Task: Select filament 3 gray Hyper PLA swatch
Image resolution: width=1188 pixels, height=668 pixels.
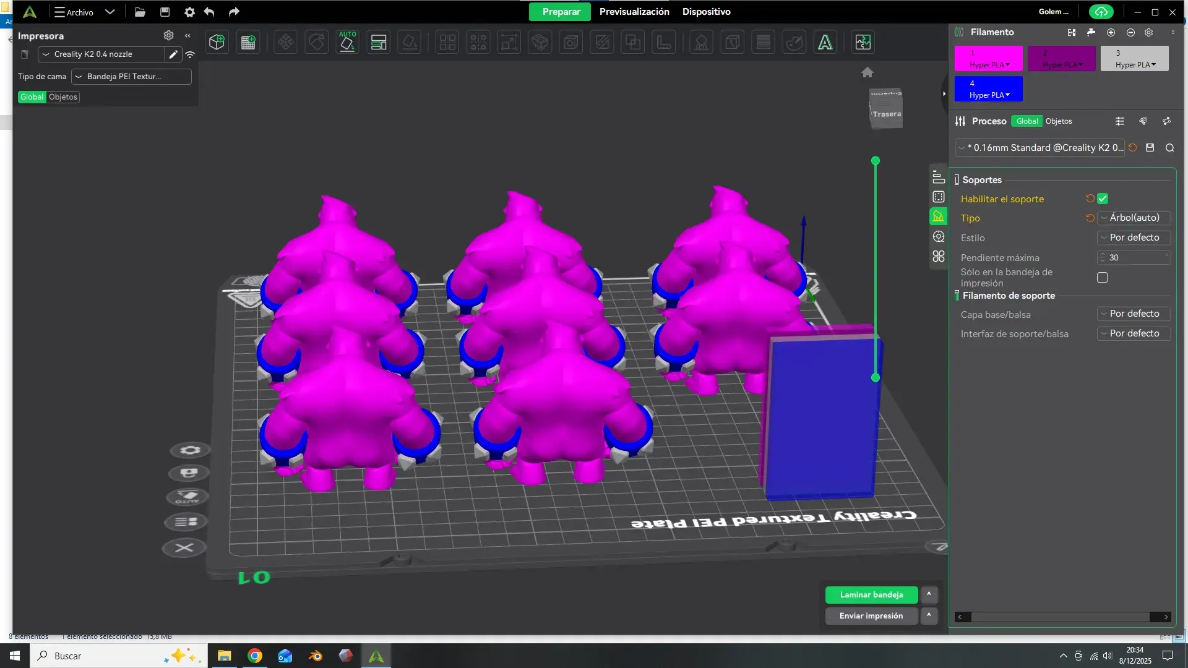Action: pos(1134,58)
